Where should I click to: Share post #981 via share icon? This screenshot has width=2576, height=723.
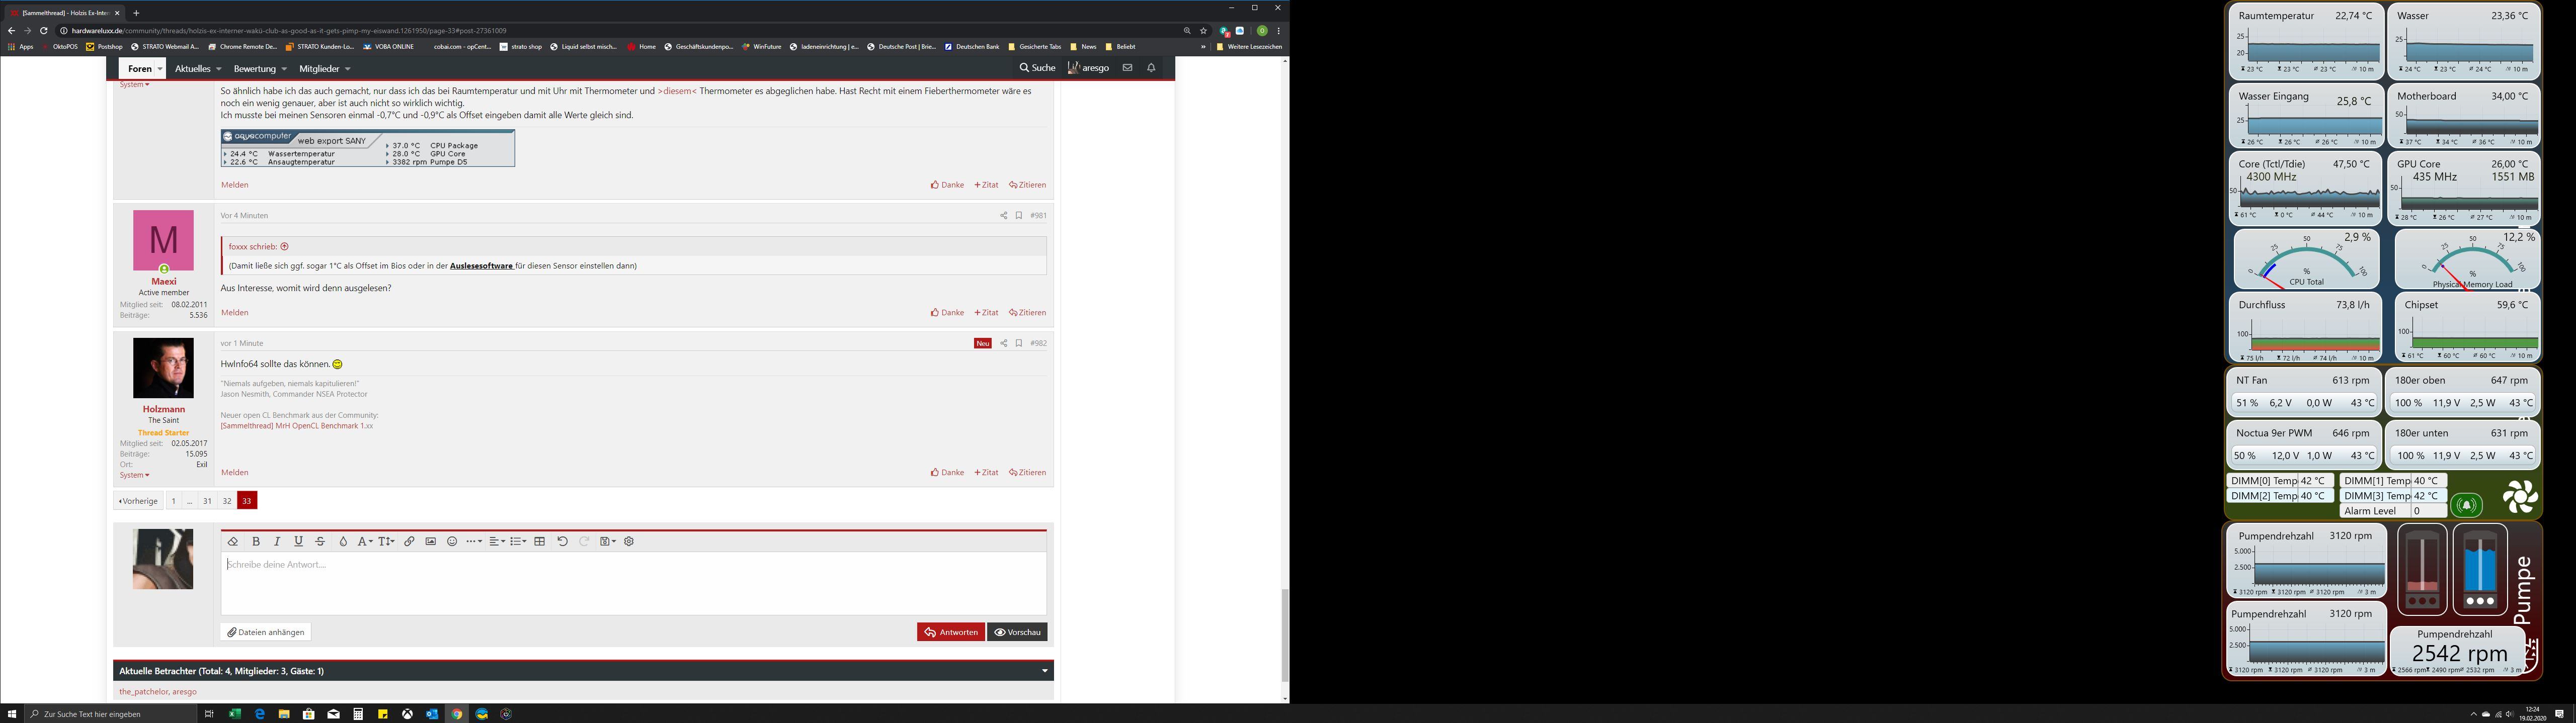(1003, 216)
